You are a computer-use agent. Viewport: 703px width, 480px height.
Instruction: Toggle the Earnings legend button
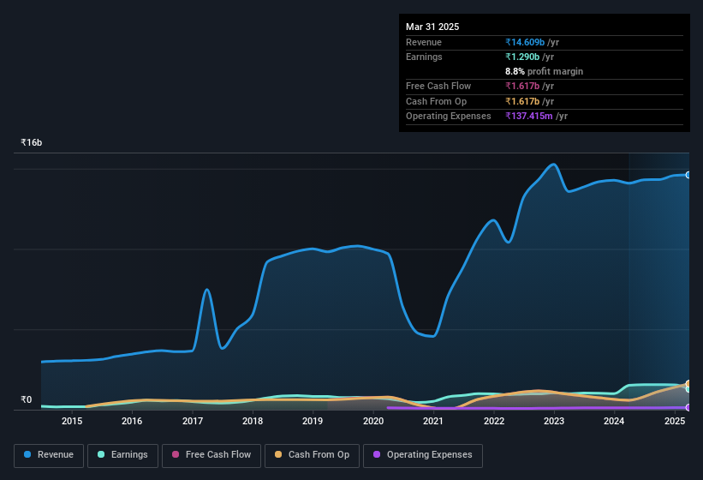coord(122,455)
